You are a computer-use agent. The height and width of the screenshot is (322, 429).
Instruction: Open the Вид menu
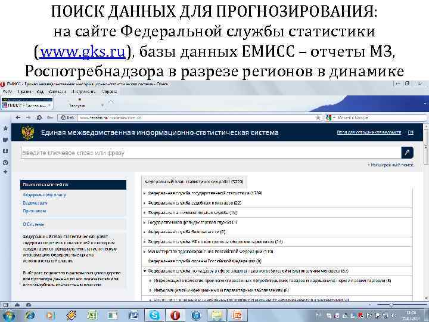[x=40, y=91]
